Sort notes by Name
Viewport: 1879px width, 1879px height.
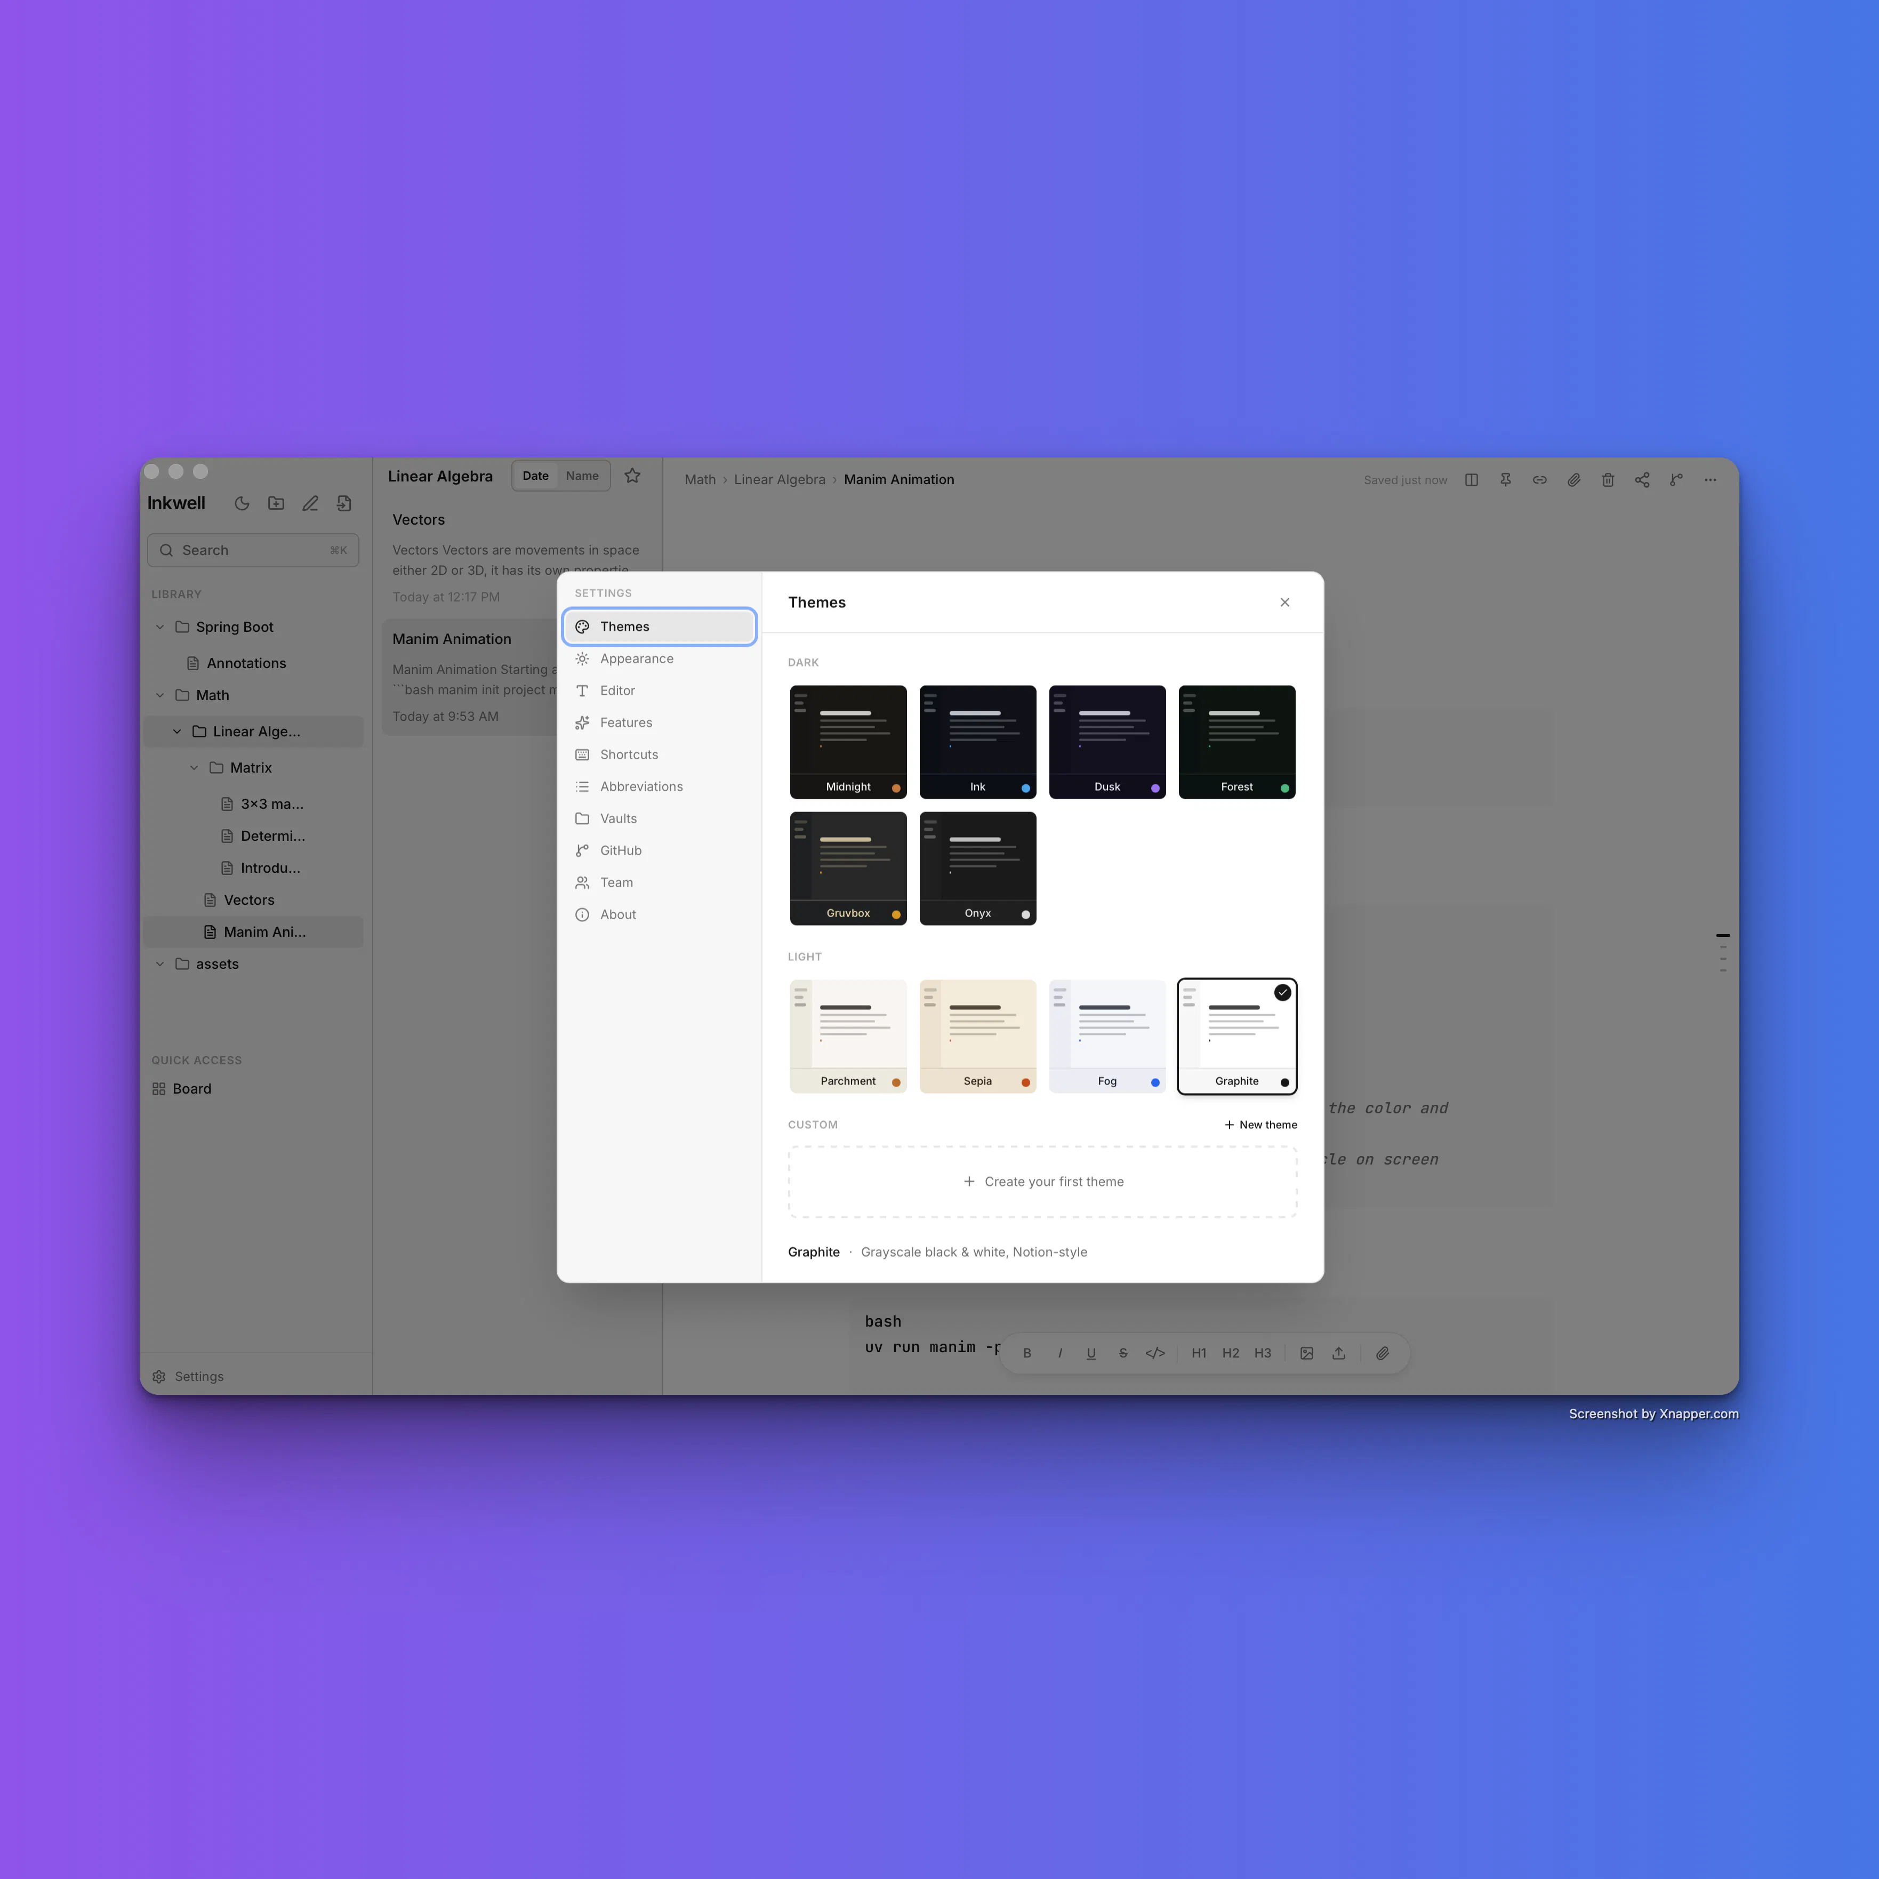click(x=583, y=476)
